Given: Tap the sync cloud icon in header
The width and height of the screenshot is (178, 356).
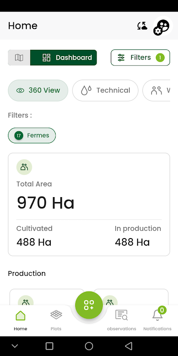Looking at the screenshot, I should pyautogui.click(x=142, y=26).
